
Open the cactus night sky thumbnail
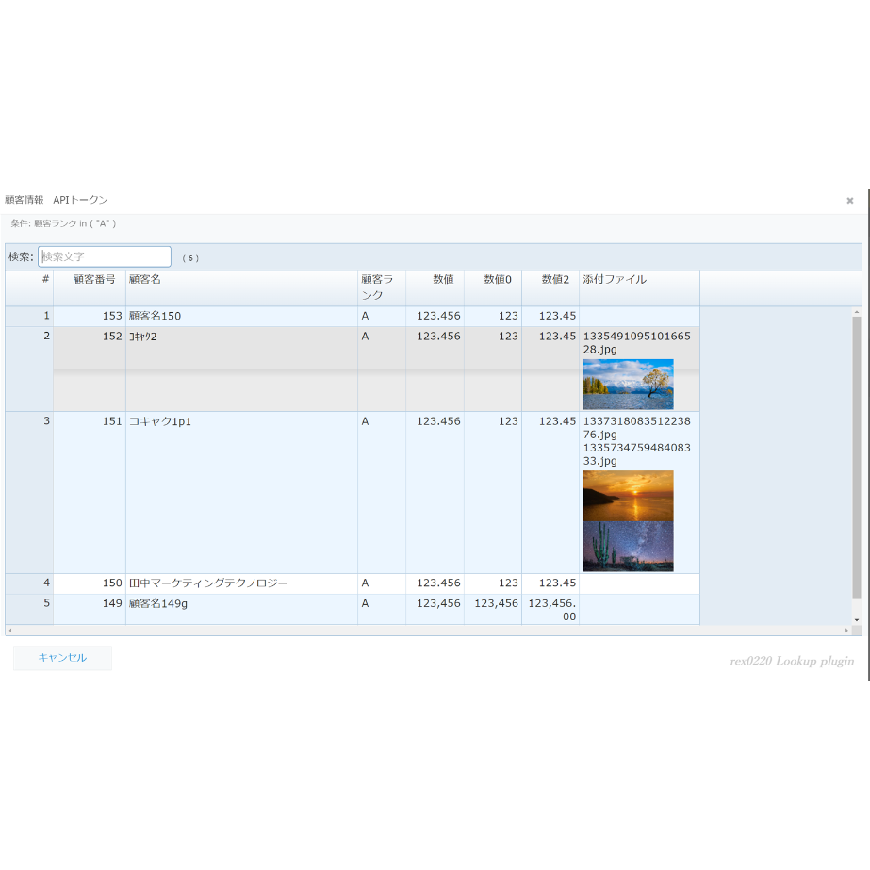click(x=628, y=547)
